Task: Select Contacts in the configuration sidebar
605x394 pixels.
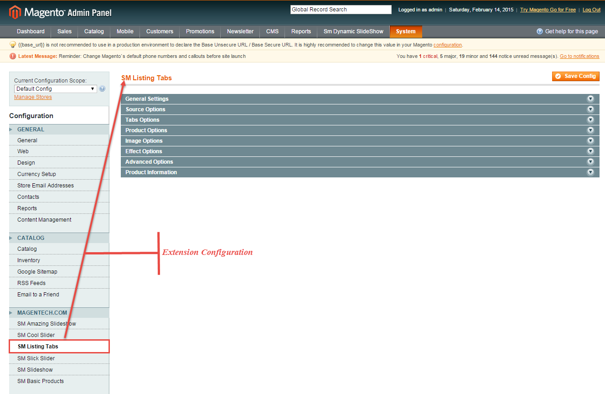Action: click(x=59, y=197)
